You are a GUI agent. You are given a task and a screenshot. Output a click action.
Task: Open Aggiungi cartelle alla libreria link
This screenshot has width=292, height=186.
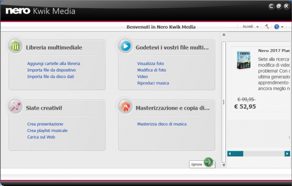[x=53, y=63]
